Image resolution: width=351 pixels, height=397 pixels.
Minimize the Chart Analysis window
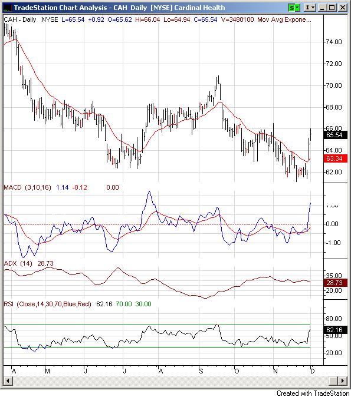coord(322,8)
